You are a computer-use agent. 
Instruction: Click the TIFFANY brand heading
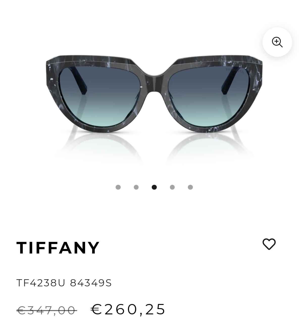point(58,248)
